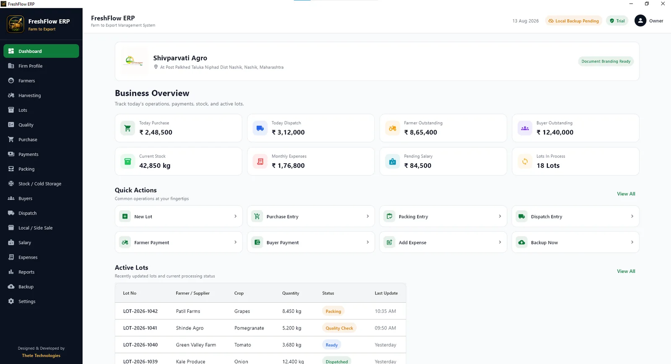Click the Salary icon in sidebar

tap(11, 242)
